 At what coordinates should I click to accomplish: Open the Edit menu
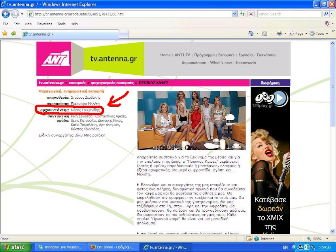point(17,24)
